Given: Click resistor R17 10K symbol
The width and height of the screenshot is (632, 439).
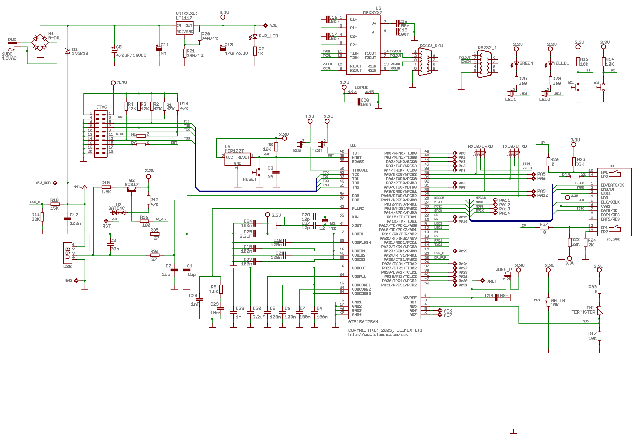Looking at the screenshot, I should coord(599,336).
